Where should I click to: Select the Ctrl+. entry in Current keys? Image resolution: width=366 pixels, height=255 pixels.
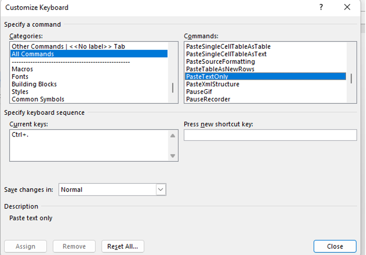point(20,135)
